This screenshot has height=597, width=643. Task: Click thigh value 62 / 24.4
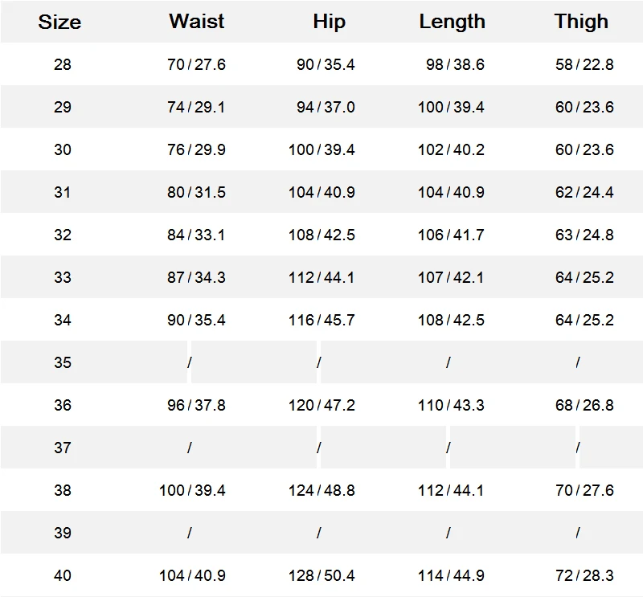pos(584,192)
